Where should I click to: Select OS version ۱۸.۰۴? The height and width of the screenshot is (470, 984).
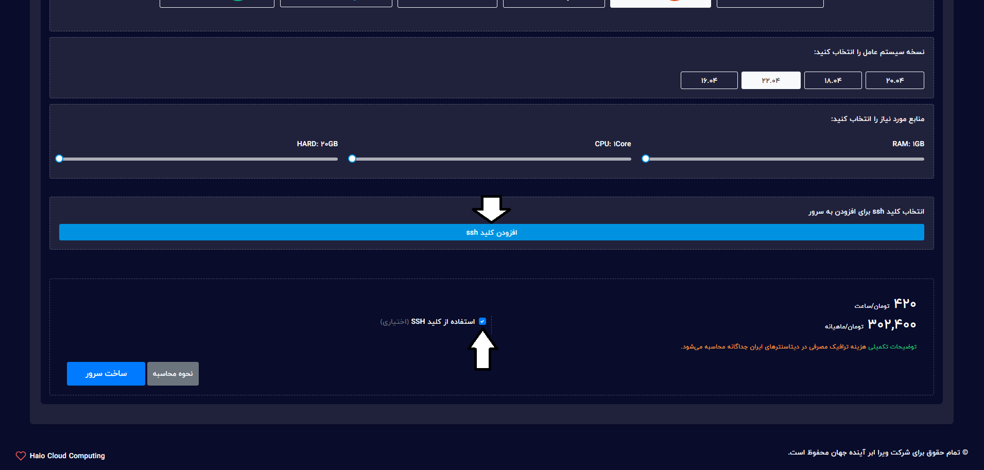pyautogui.click(x=833, y=80)
